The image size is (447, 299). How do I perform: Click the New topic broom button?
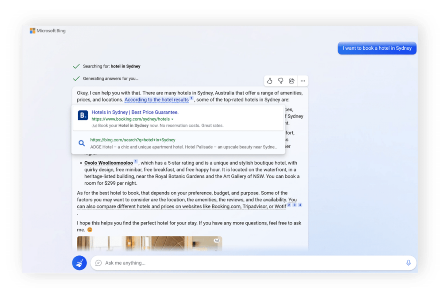[79, 263]
